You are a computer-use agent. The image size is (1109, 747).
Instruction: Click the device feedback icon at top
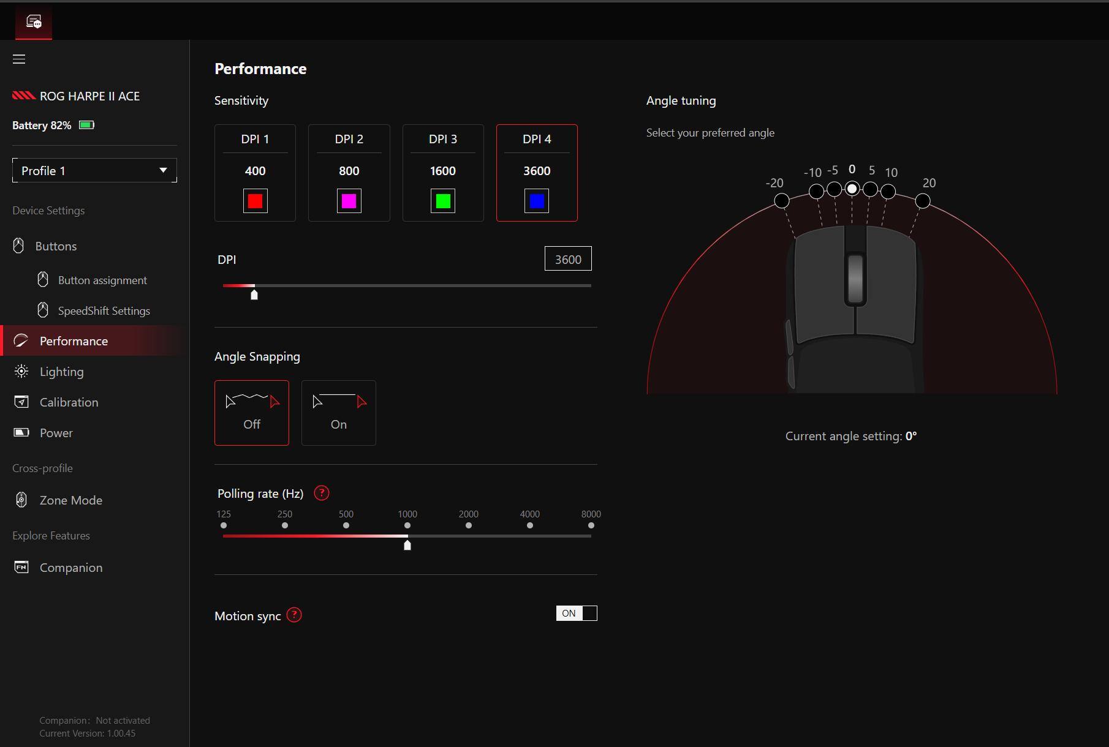(34, 22)
